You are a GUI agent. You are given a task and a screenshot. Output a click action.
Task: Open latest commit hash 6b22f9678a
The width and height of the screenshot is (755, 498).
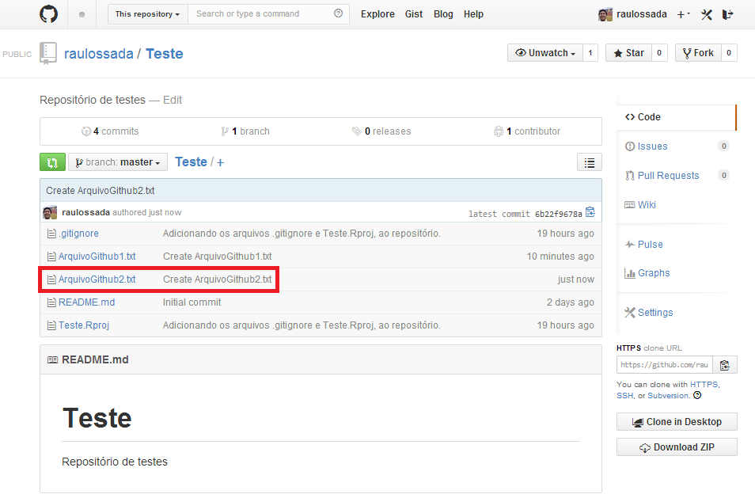pyautogui.click(x=559, y=214)
